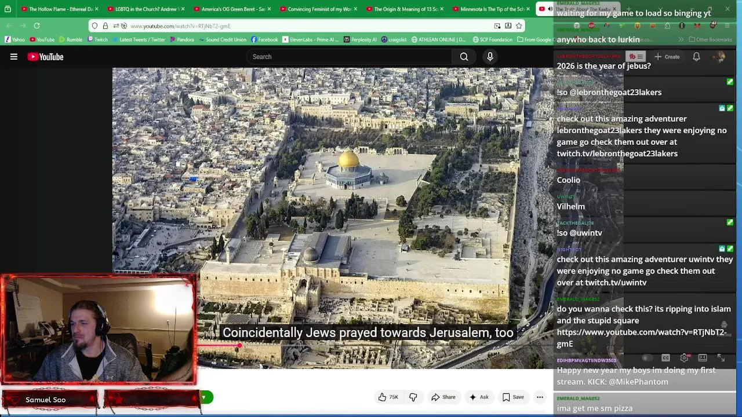Go to the YouTube home logo
This screenshot has width=742, height=417.
[45, 57]
